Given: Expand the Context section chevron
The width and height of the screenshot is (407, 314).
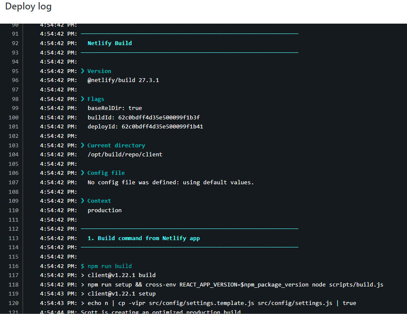Looking at the screenshot, I should point(82,201).
